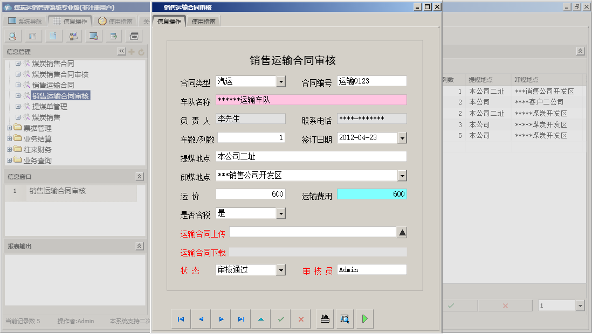Click the upload arrow next to 运输合同上传
Viewport: 592px width, 334px height.
403,232
